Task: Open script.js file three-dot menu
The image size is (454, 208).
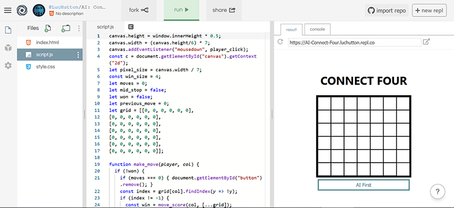Action: [x=78, y=55]
